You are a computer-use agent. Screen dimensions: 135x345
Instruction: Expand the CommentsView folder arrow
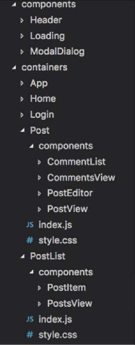[x=40, y=178]
